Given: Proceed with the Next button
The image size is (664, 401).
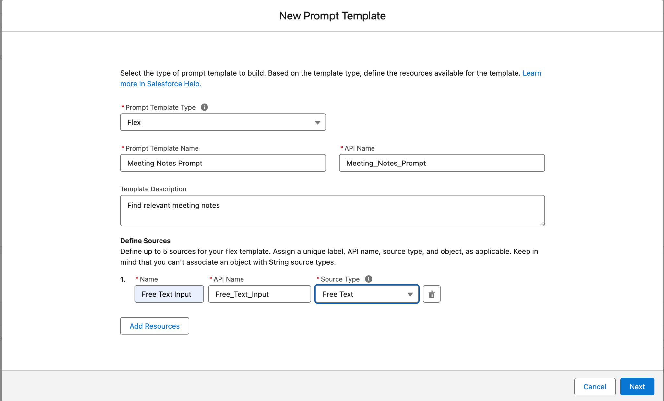Looking at the screenshot, I should pos(637,387).
